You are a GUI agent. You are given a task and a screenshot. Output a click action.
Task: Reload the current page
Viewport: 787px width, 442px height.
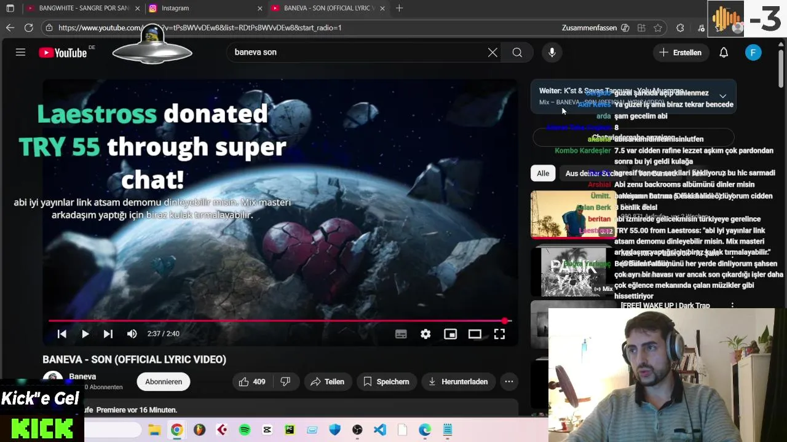pyautogui.click(x=28, y=28)
